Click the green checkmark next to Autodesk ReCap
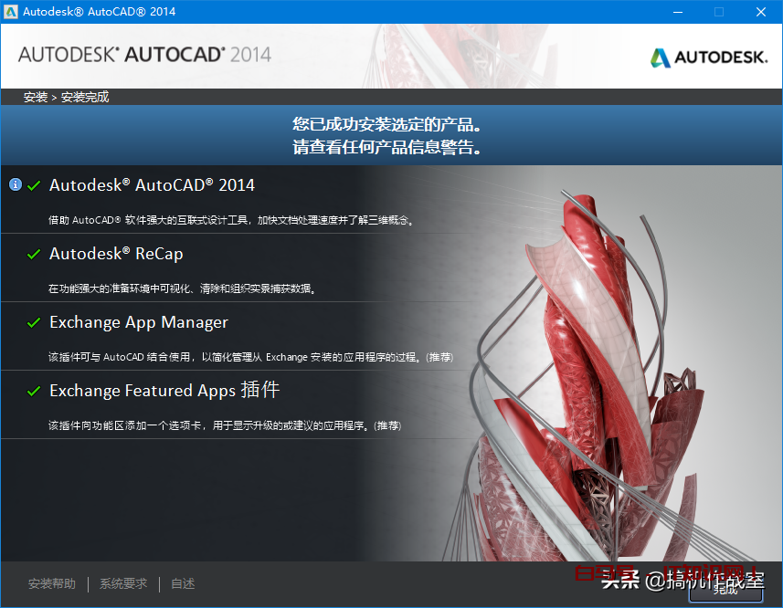Image resolution: width=783 pixels, height=608 pixels. [34, 253]
